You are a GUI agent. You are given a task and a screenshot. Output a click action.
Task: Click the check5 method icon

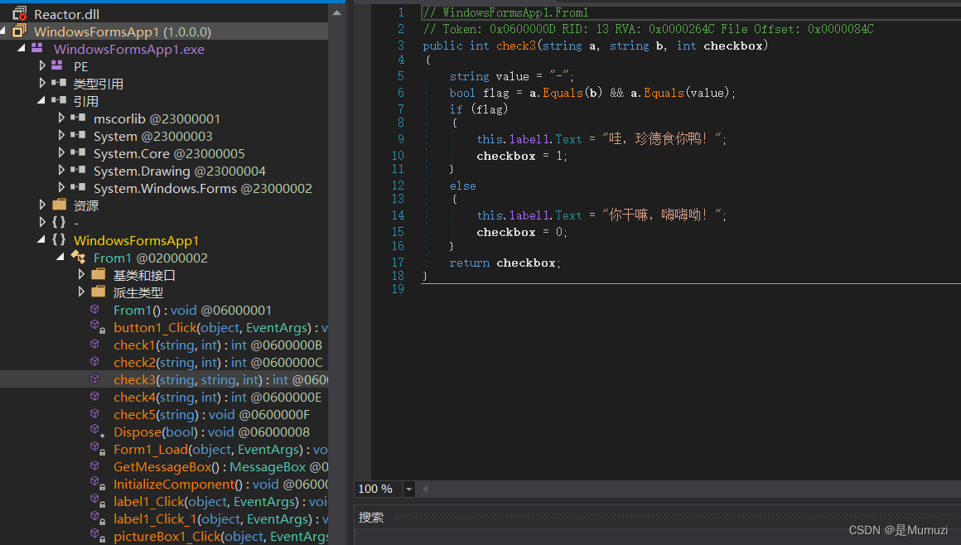[95, 414]
